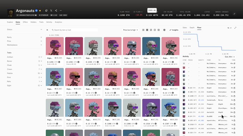Switch to the Analytics tab
Image resolution: width=243 pixels, height=136 pixels.
coord(58,22)
